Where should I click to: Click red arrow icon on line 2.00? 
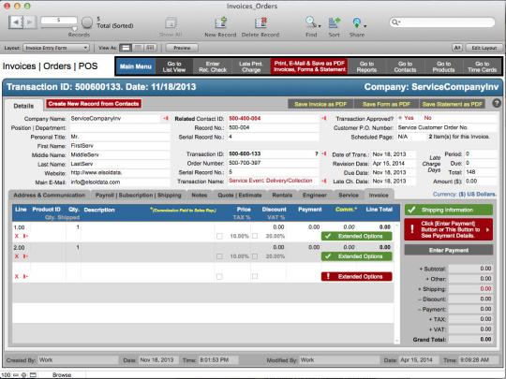25,256
